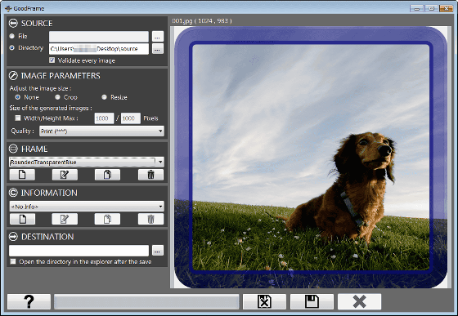This screenshot has width=458, height=316.
Task: Open the frame selection dropdown arrow
Action: [x=160, y=162]
